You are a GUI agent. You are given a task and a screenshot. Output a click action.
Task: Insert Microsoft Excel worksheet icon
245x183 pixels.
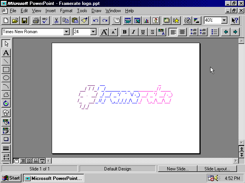(x=137, y=20)
